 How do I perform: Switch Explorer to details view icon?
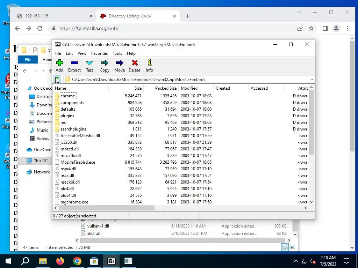coord(285,247)
